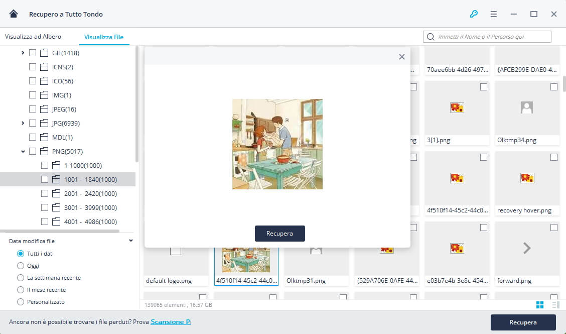
Task: Select the forward.png arrow thumbnail
Action: tap(527, 248)
